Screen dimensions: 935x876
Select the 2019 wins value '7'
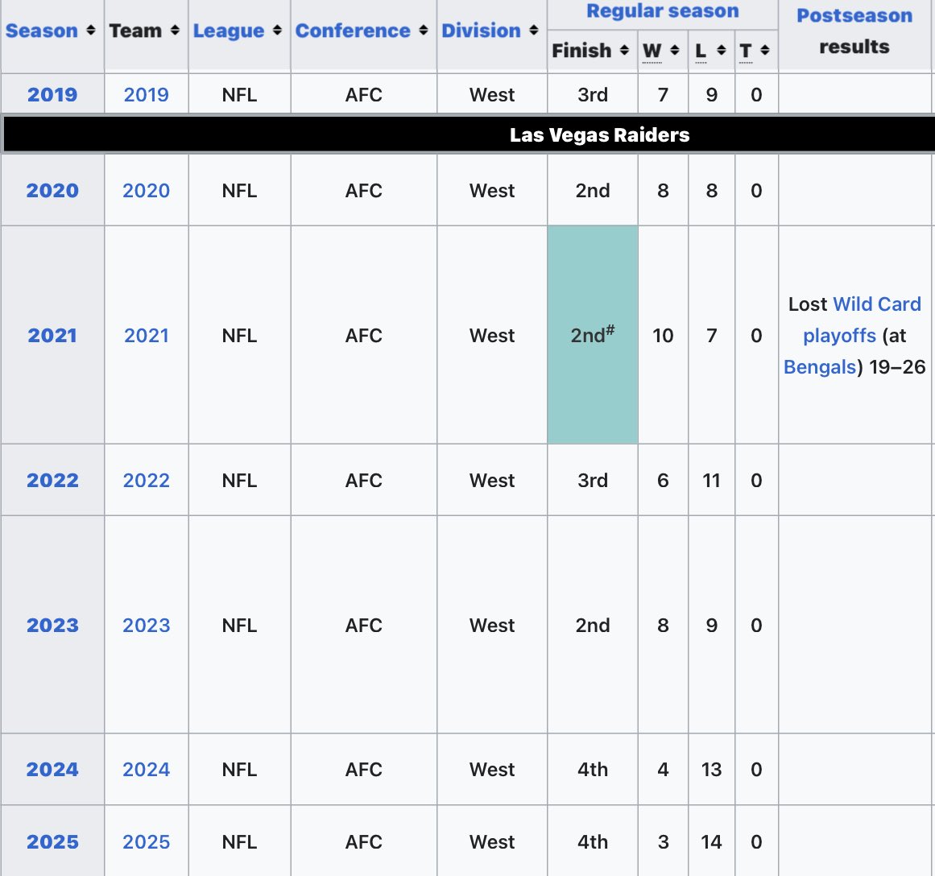point(663,94)
